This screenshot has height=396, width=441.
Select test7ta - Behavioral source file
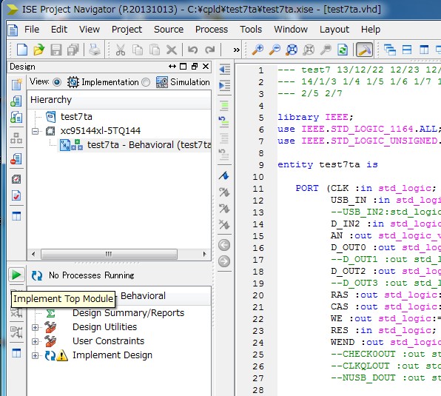click(x=149, y=145)
